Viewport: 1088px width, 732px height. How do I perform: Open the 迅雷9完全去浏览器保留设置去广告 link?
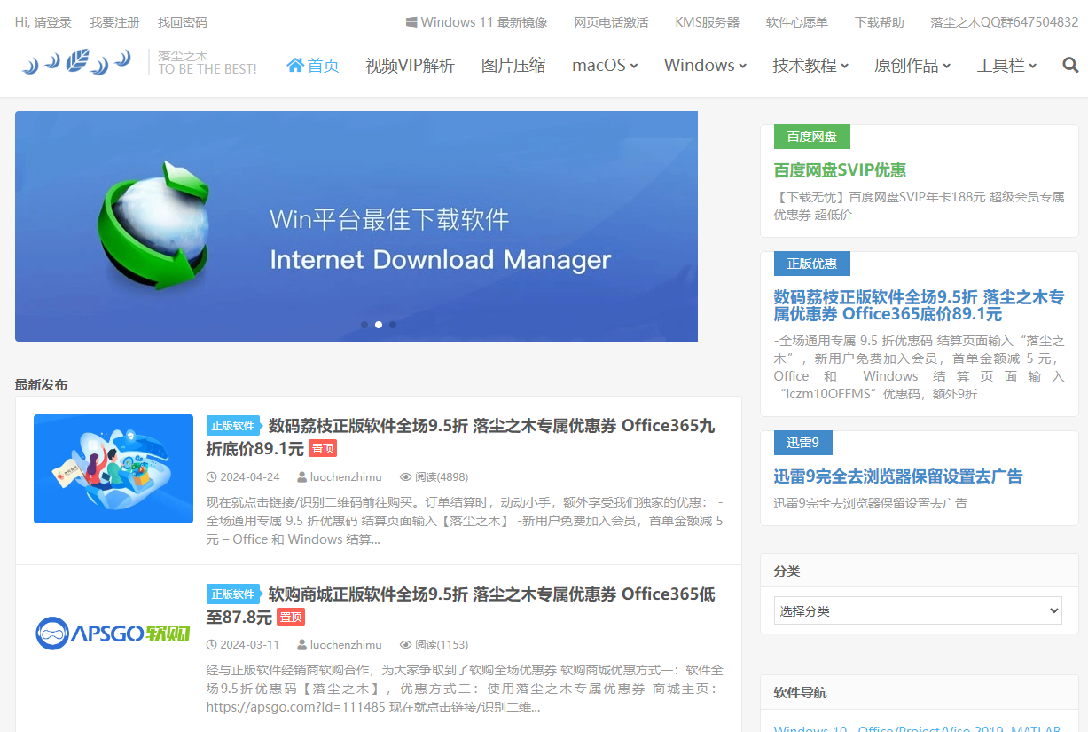click(897, 476)
